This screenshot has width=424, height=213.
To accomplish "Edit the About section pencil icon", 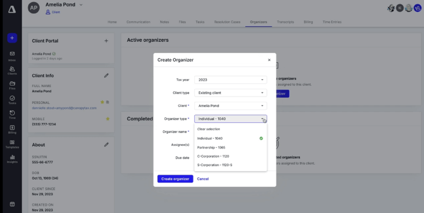I will pyautogui.click(x=106, y=144).
